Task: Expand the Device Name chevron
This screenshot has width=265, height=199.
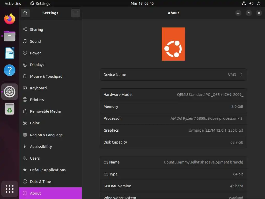Action: tap(241, 75)
